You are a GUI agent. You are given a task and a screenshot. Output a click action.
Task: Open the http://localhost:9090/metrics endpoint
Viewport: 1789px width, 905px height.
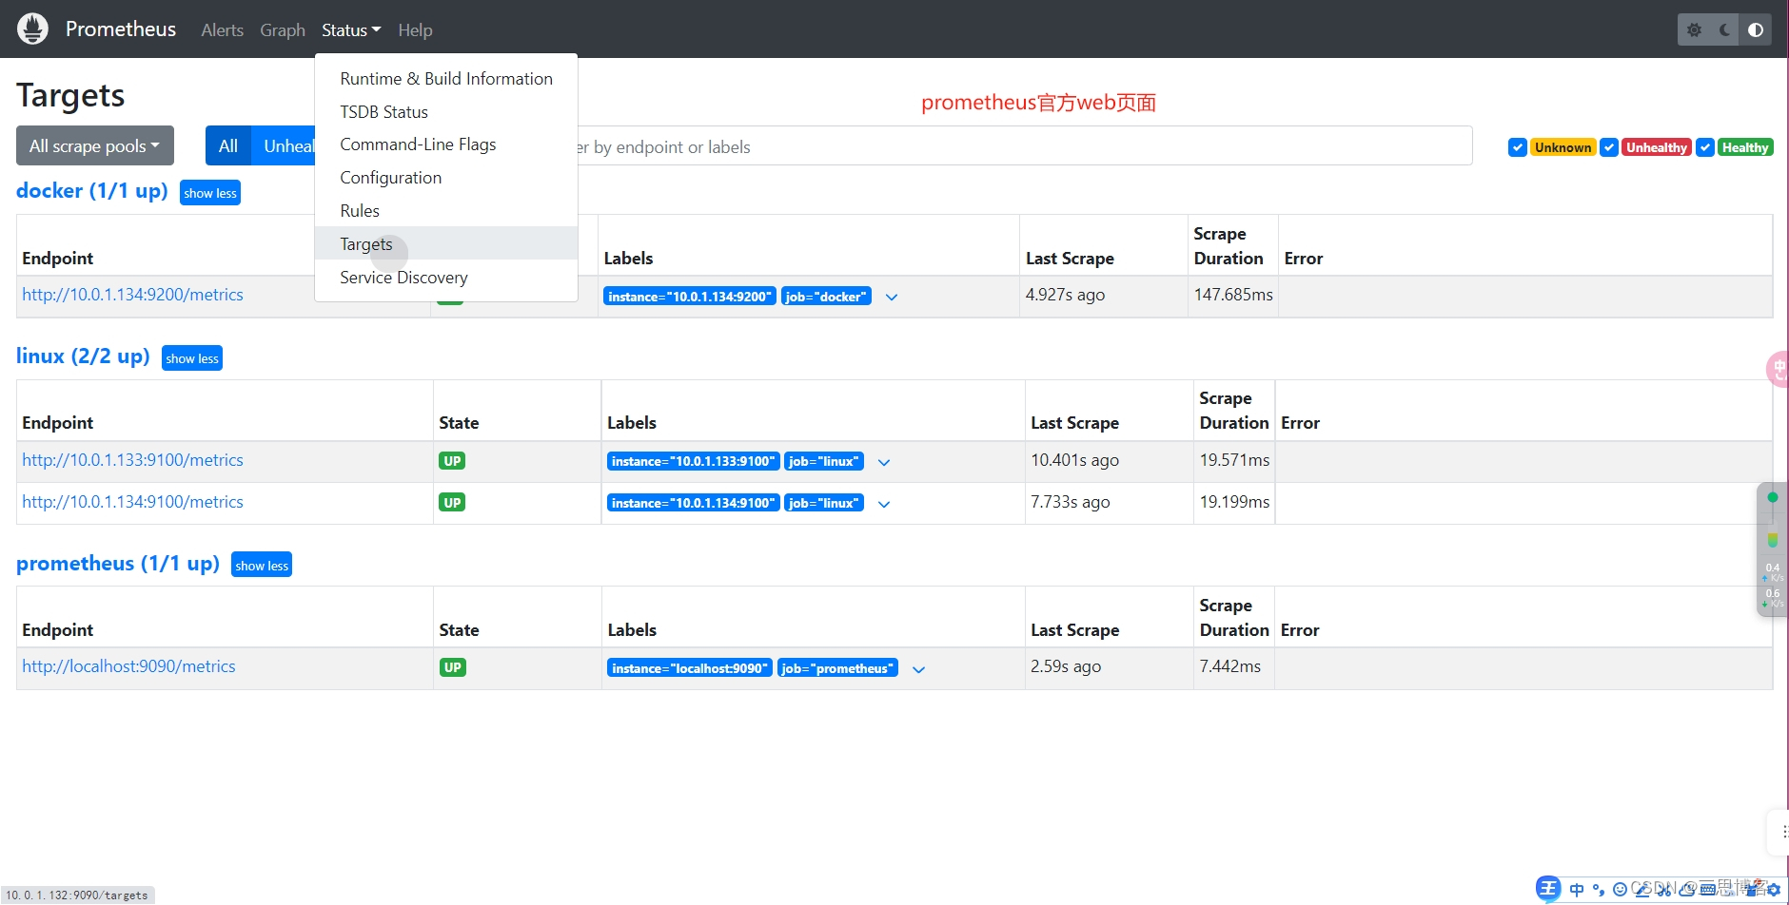click(128, 666)
